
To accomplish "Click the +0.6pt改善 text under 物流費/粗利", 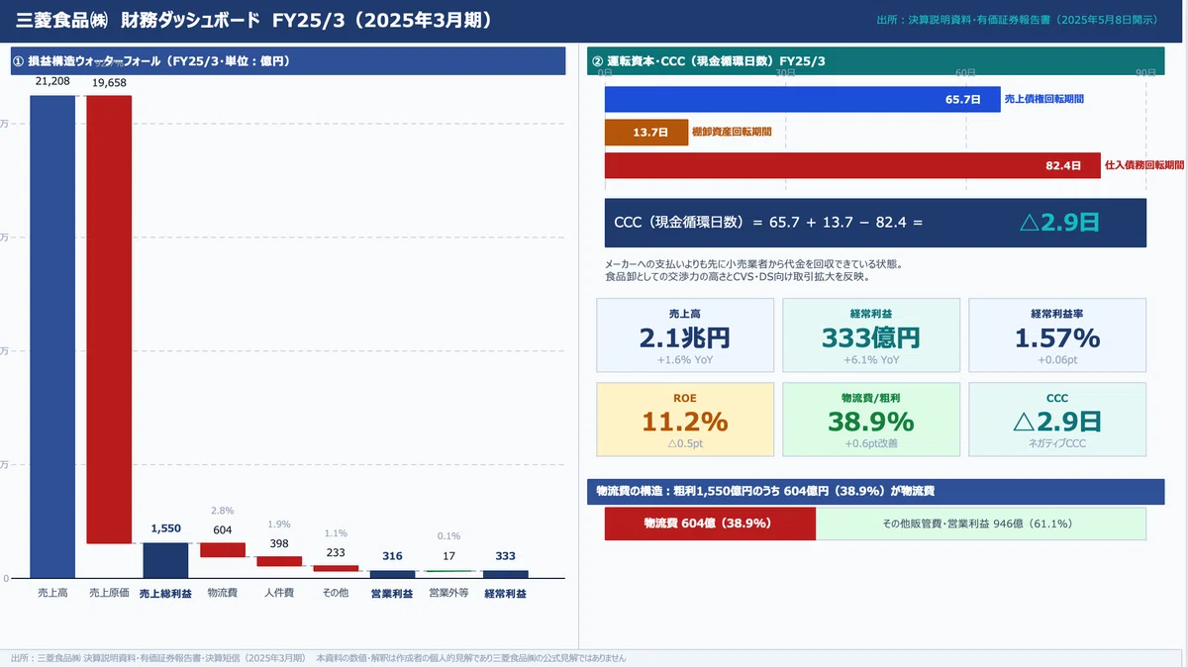I will click(871, 444).
